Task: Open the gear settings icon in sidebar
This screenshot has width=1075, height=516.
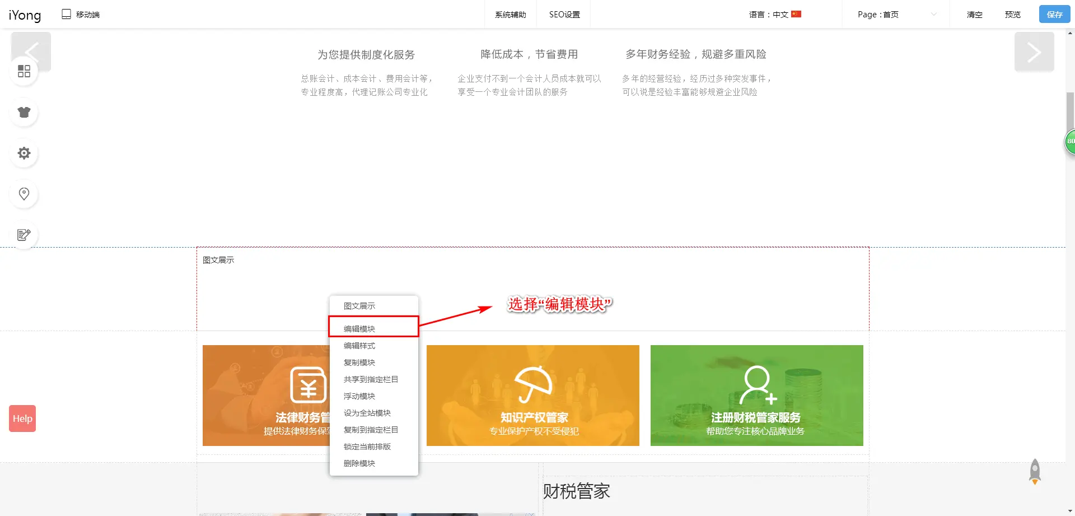Action: [x=24, y=153]
